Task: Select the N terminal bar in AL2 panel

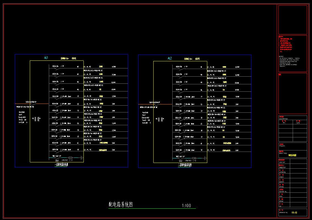Action: [x=162, y=119]
